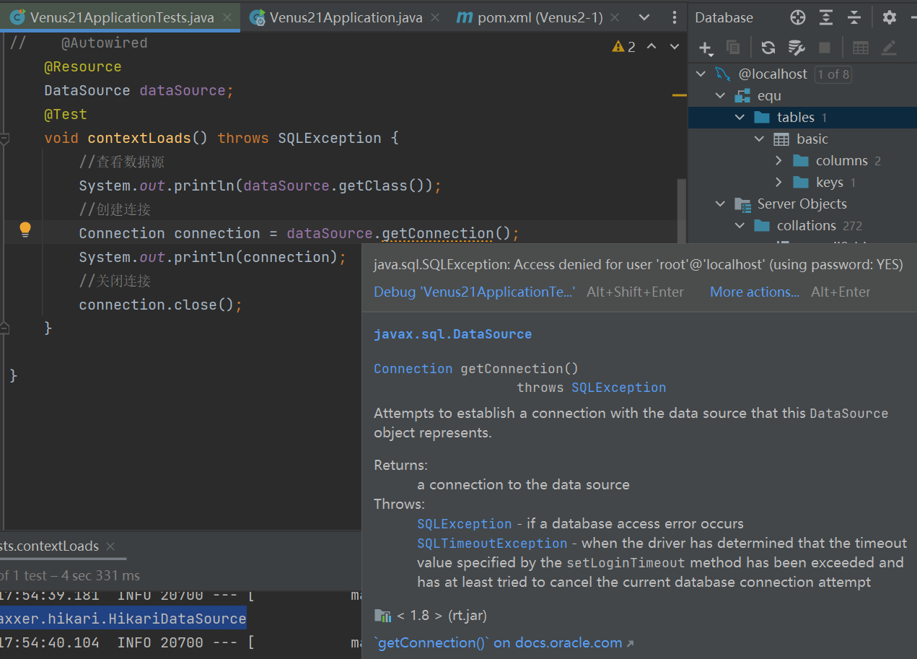Viewport: 917px width, 659px height.
Task: Click SQLException link in Throws list
Action: click(464, 524)
